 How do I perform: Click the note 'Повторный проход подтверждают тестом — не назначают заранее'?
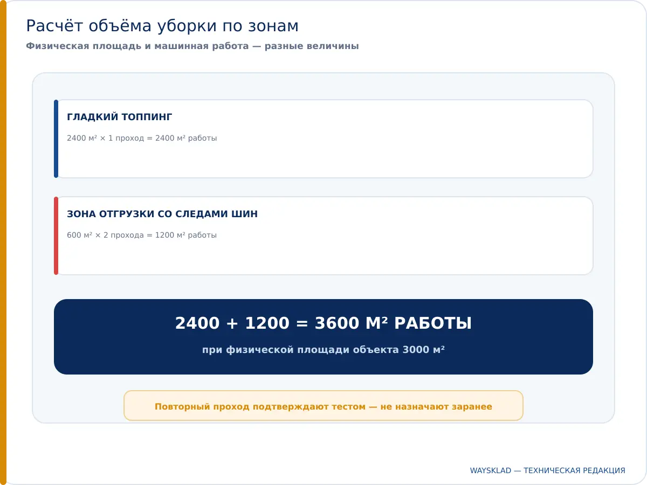pyautogui.click(x=323, y=406)
